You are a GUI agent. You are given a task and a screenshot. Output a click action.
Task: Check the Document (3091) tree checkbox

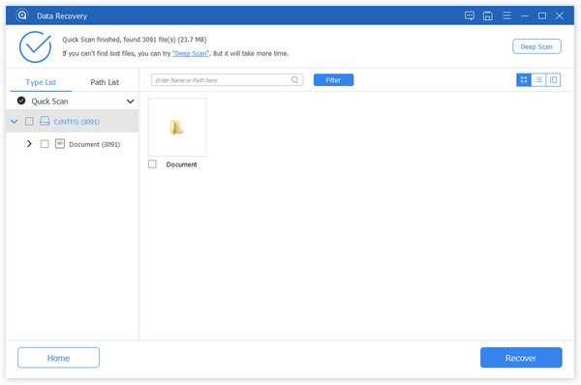coord(45,144)
